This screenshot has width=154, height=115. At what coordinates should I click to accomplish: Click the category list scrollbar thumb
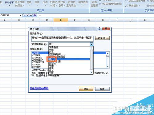click(91, 59)
